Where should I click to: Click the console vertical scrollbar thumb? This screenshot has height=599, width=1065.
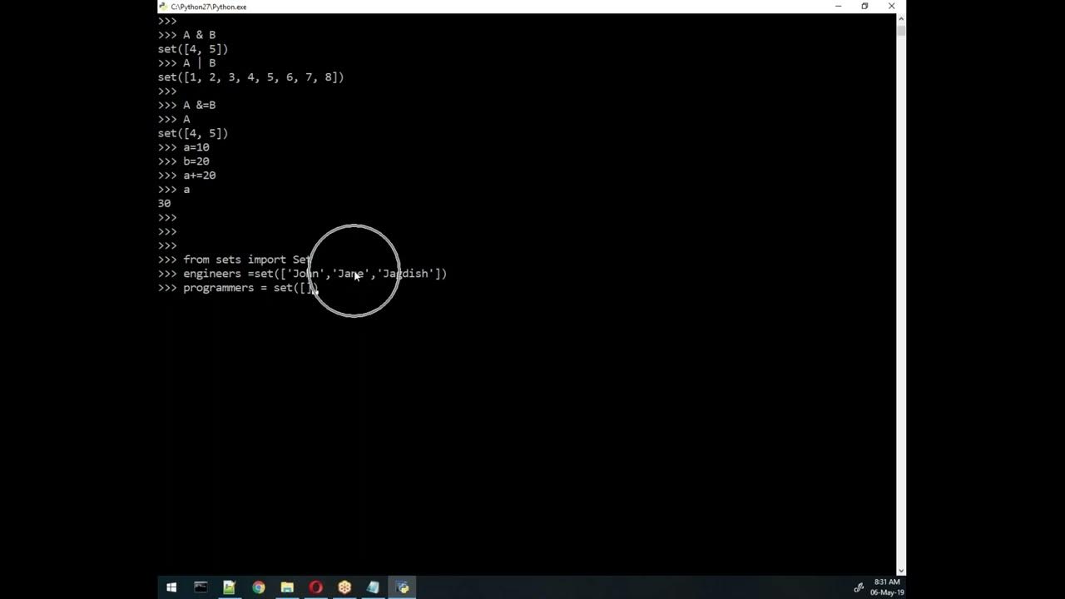[901, 30]
